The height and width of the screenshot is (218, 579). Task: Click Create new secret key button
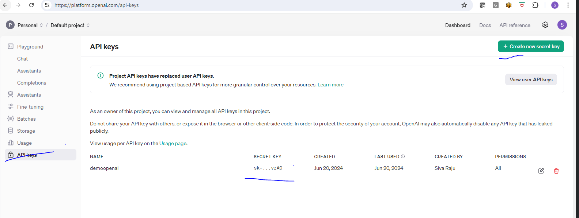pos(531,46)
